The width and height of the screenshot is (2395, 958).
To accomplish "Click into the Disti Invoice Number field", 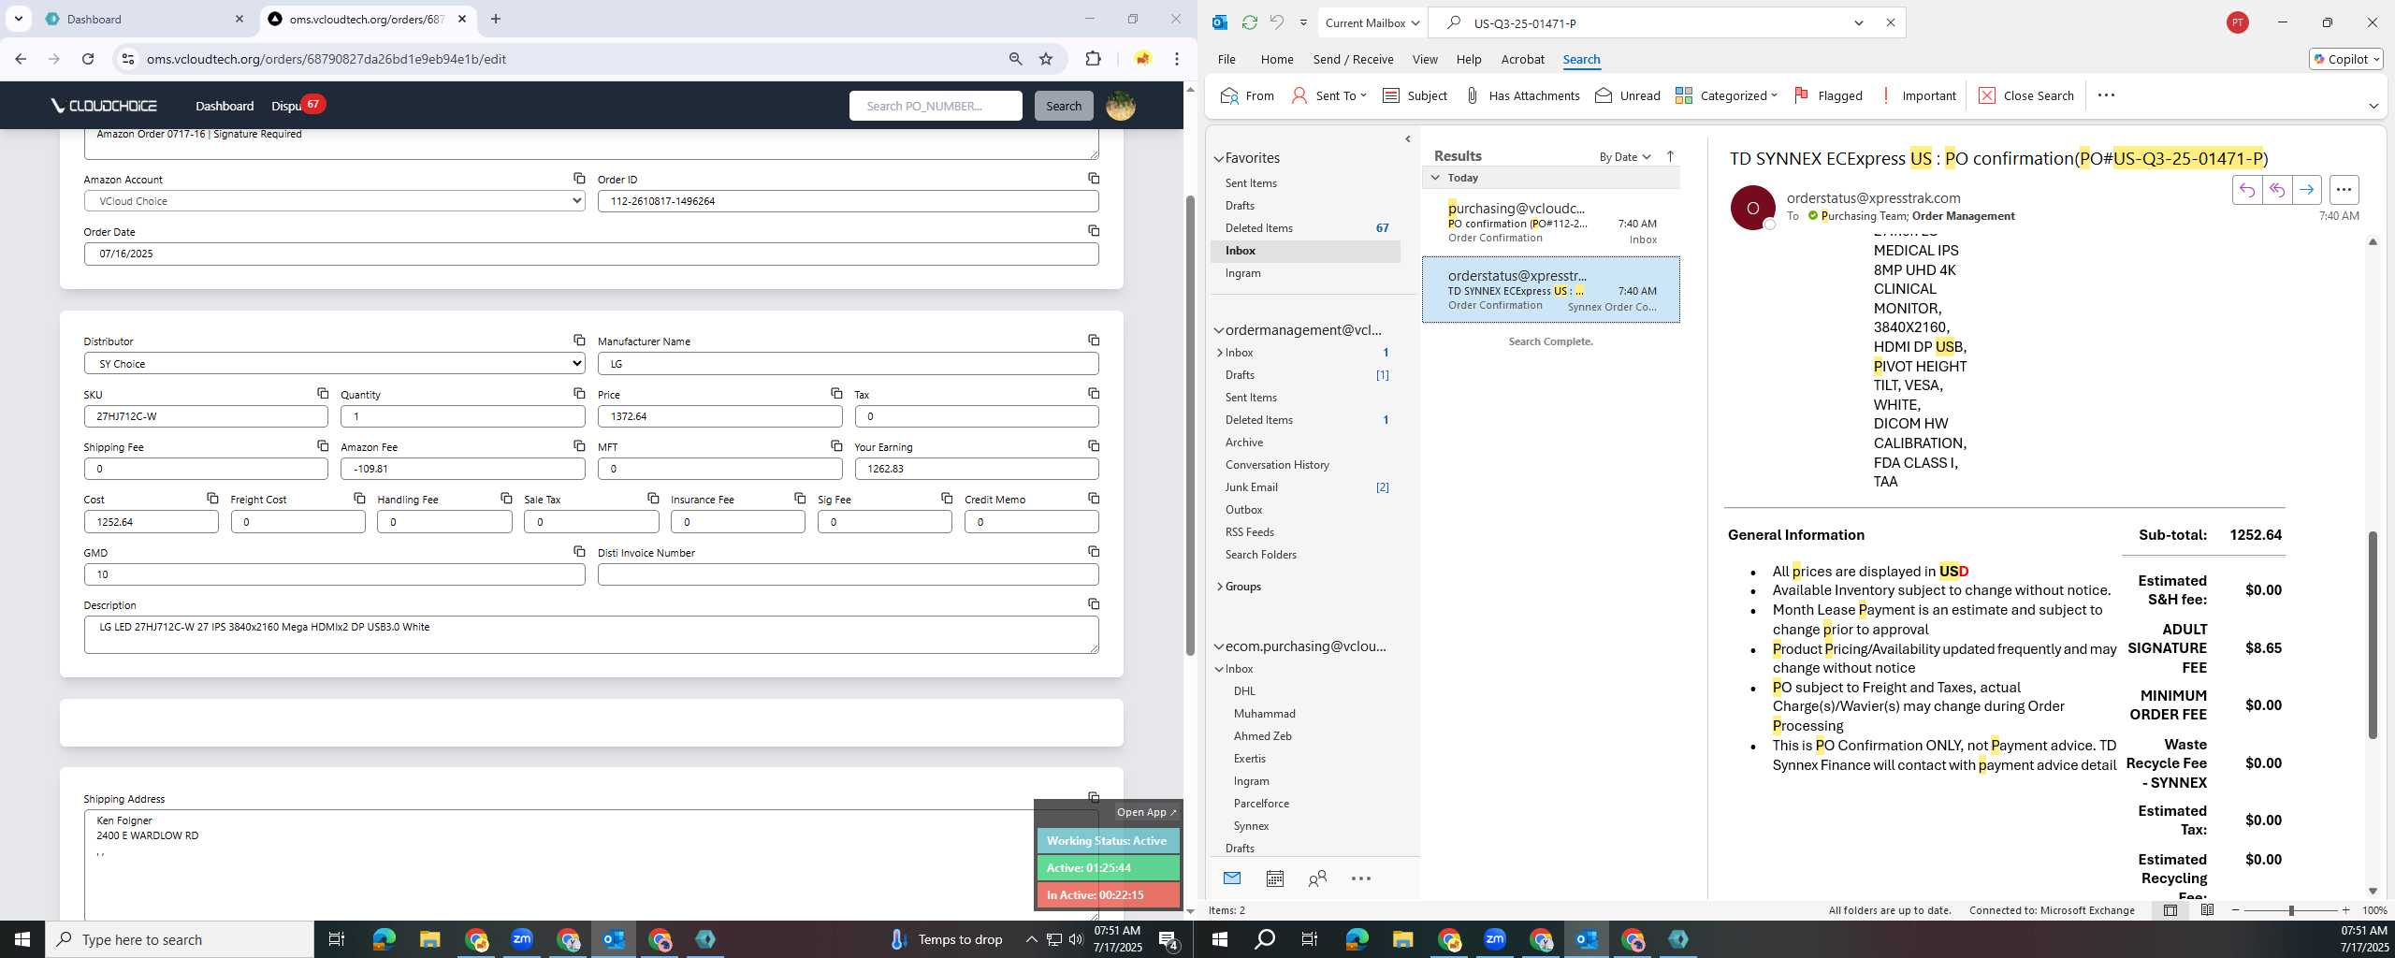I will click(x=848, y=574).
